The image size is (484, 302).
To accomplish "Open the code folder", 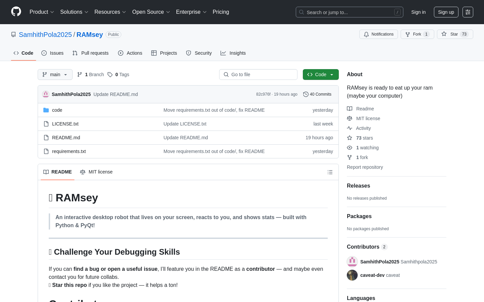I will tap(57, 110).
